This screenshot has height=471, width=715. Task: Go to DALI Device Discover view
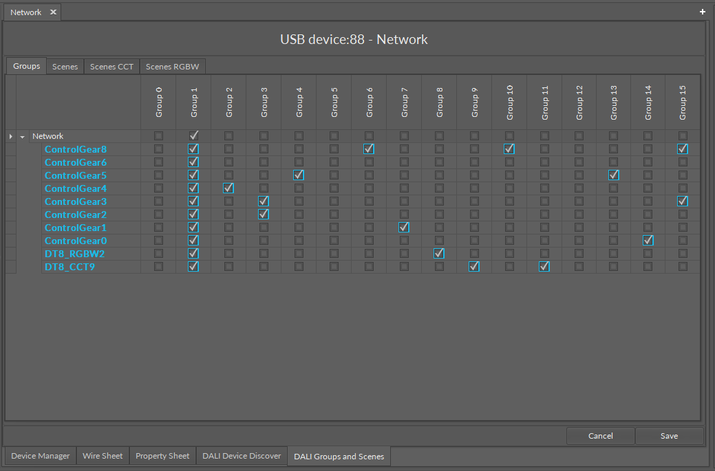(242, 456)
